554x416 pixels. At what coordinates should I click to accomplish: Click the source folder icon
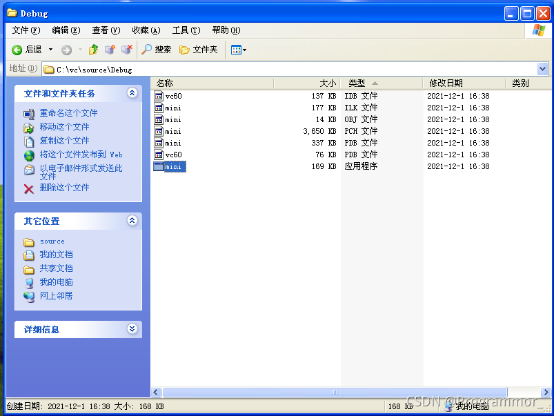[x=29, y=242]
